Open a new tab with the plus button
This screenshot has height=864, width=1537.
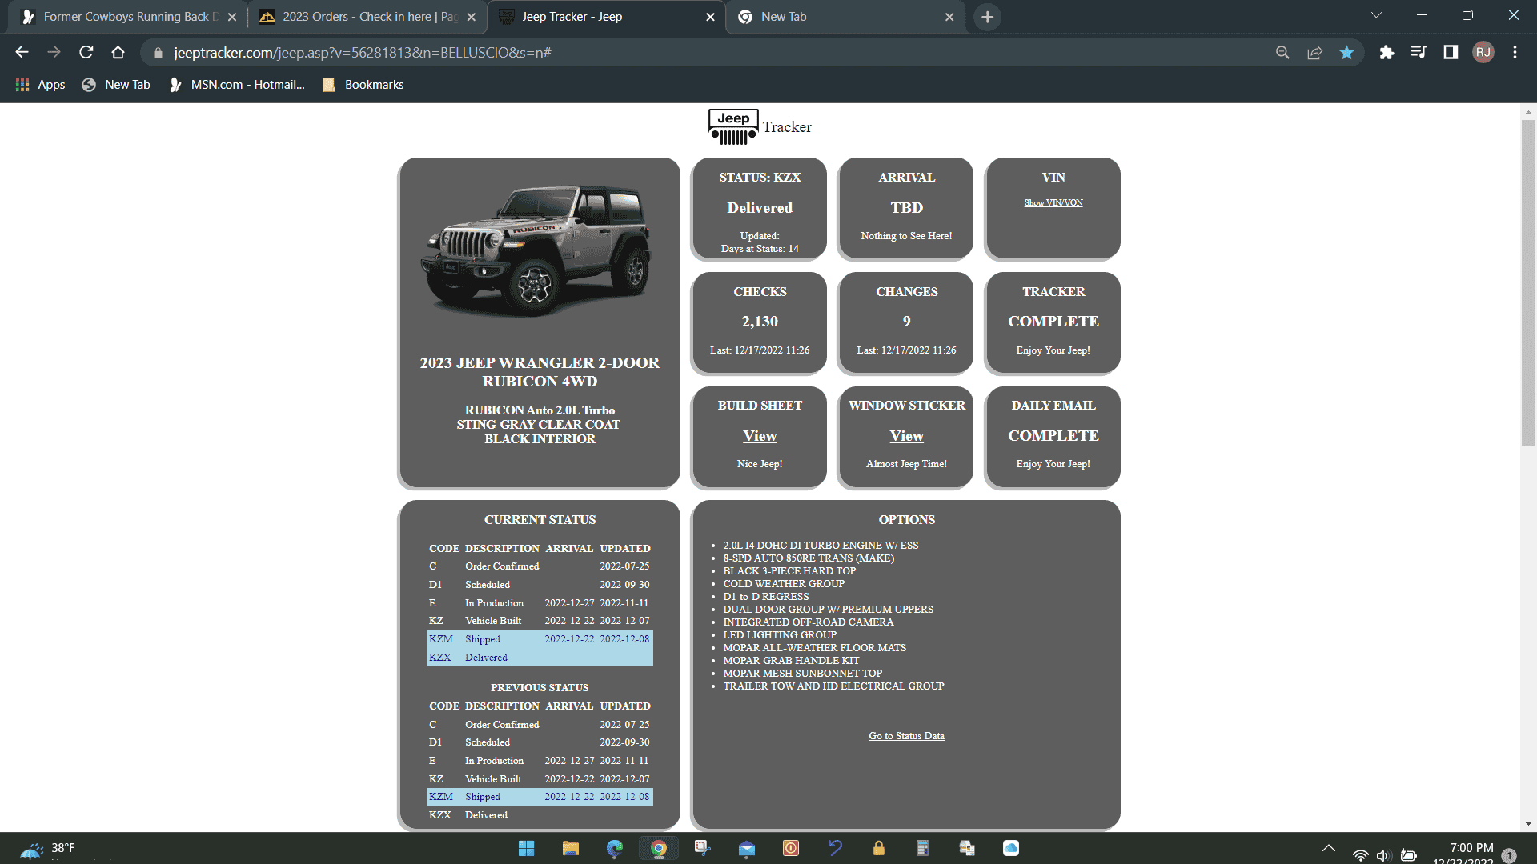tap(988, 17)
